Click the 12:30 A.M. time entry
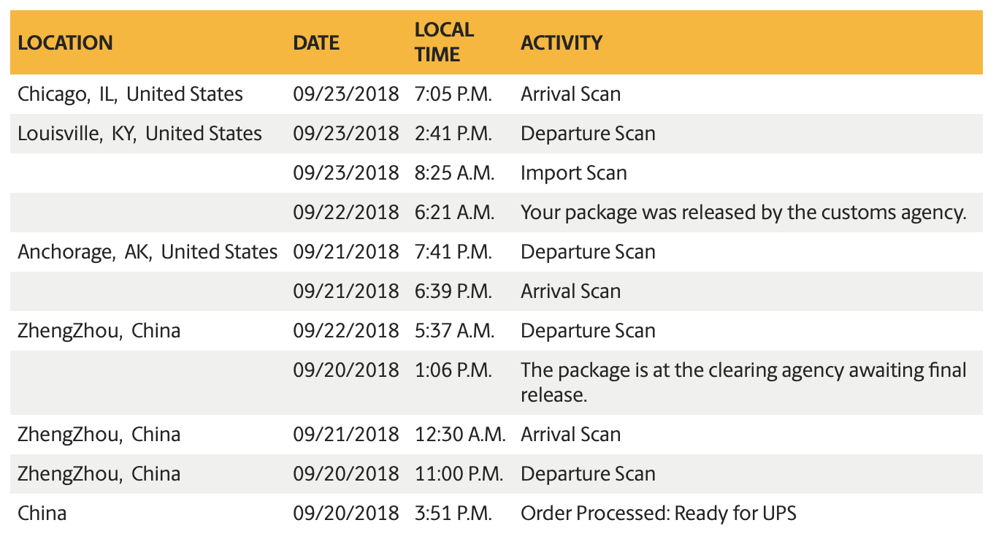 pyautogui.click(x=459, y=435)
